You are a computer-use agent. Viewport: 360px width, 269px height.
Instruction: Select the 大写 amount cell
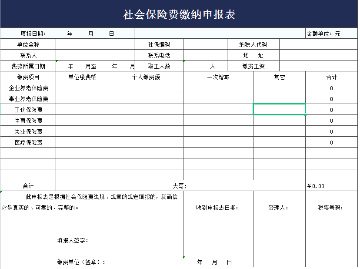click(x=180, y=186)
